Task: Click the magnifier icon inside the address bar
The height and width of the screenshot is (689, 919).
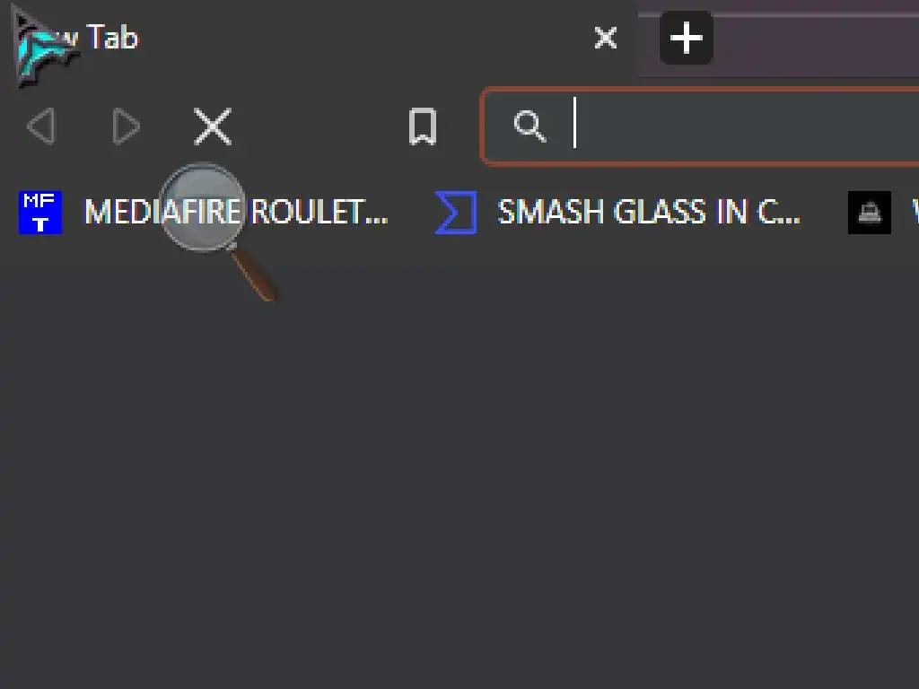Action: [x=530, y=126]
